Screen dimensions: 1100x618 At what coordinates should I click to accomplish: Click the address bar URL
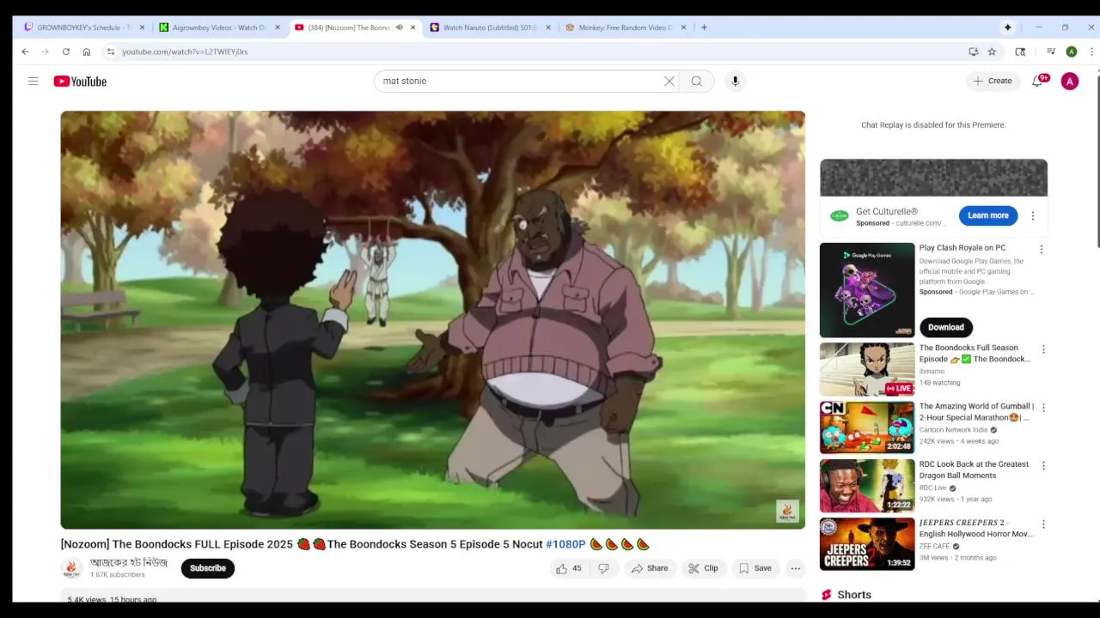click(x=185, y=51)
